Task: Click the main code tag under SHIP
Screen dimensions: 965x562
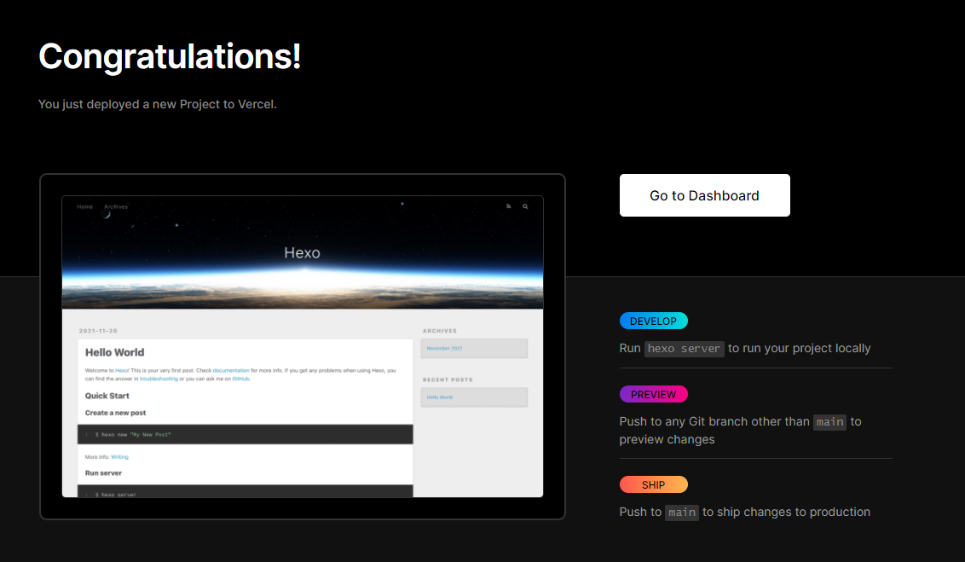Action: click(682, 513)
